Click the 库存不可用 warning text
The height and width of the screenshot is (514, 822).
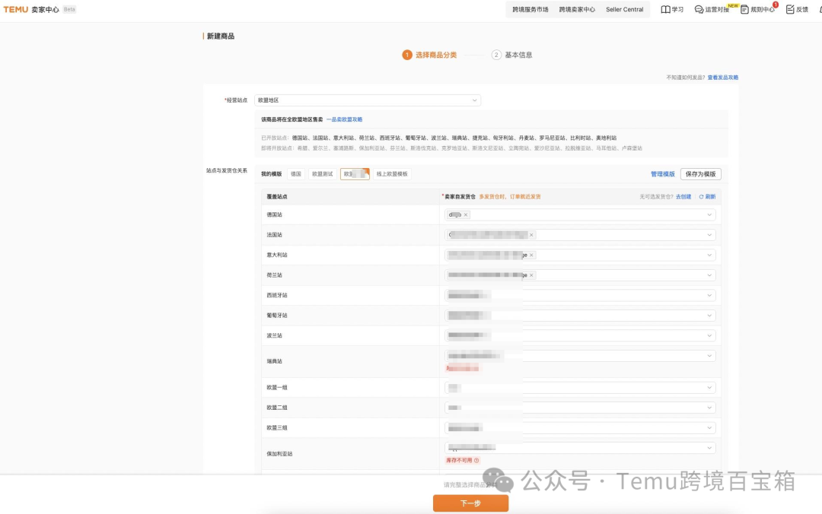[459, 461]
